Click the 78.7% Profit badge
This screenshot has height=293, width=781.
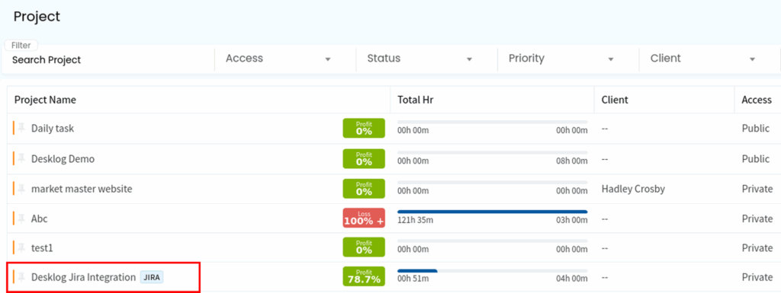364,276
